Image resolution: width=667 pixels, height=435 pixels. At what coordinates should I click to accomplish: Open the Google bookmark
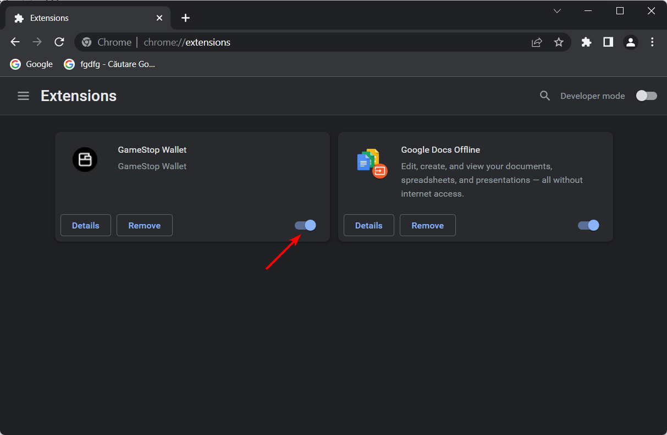pos(31,64)
